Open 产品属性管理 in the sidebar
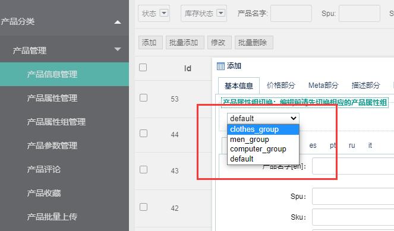Screen dimensions: 394x231 point(52,98)
